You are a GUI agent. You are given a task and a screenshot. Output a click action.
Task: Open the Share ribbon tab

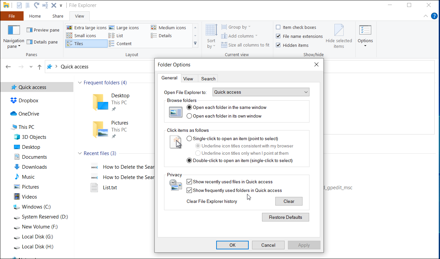click(57, 16)
